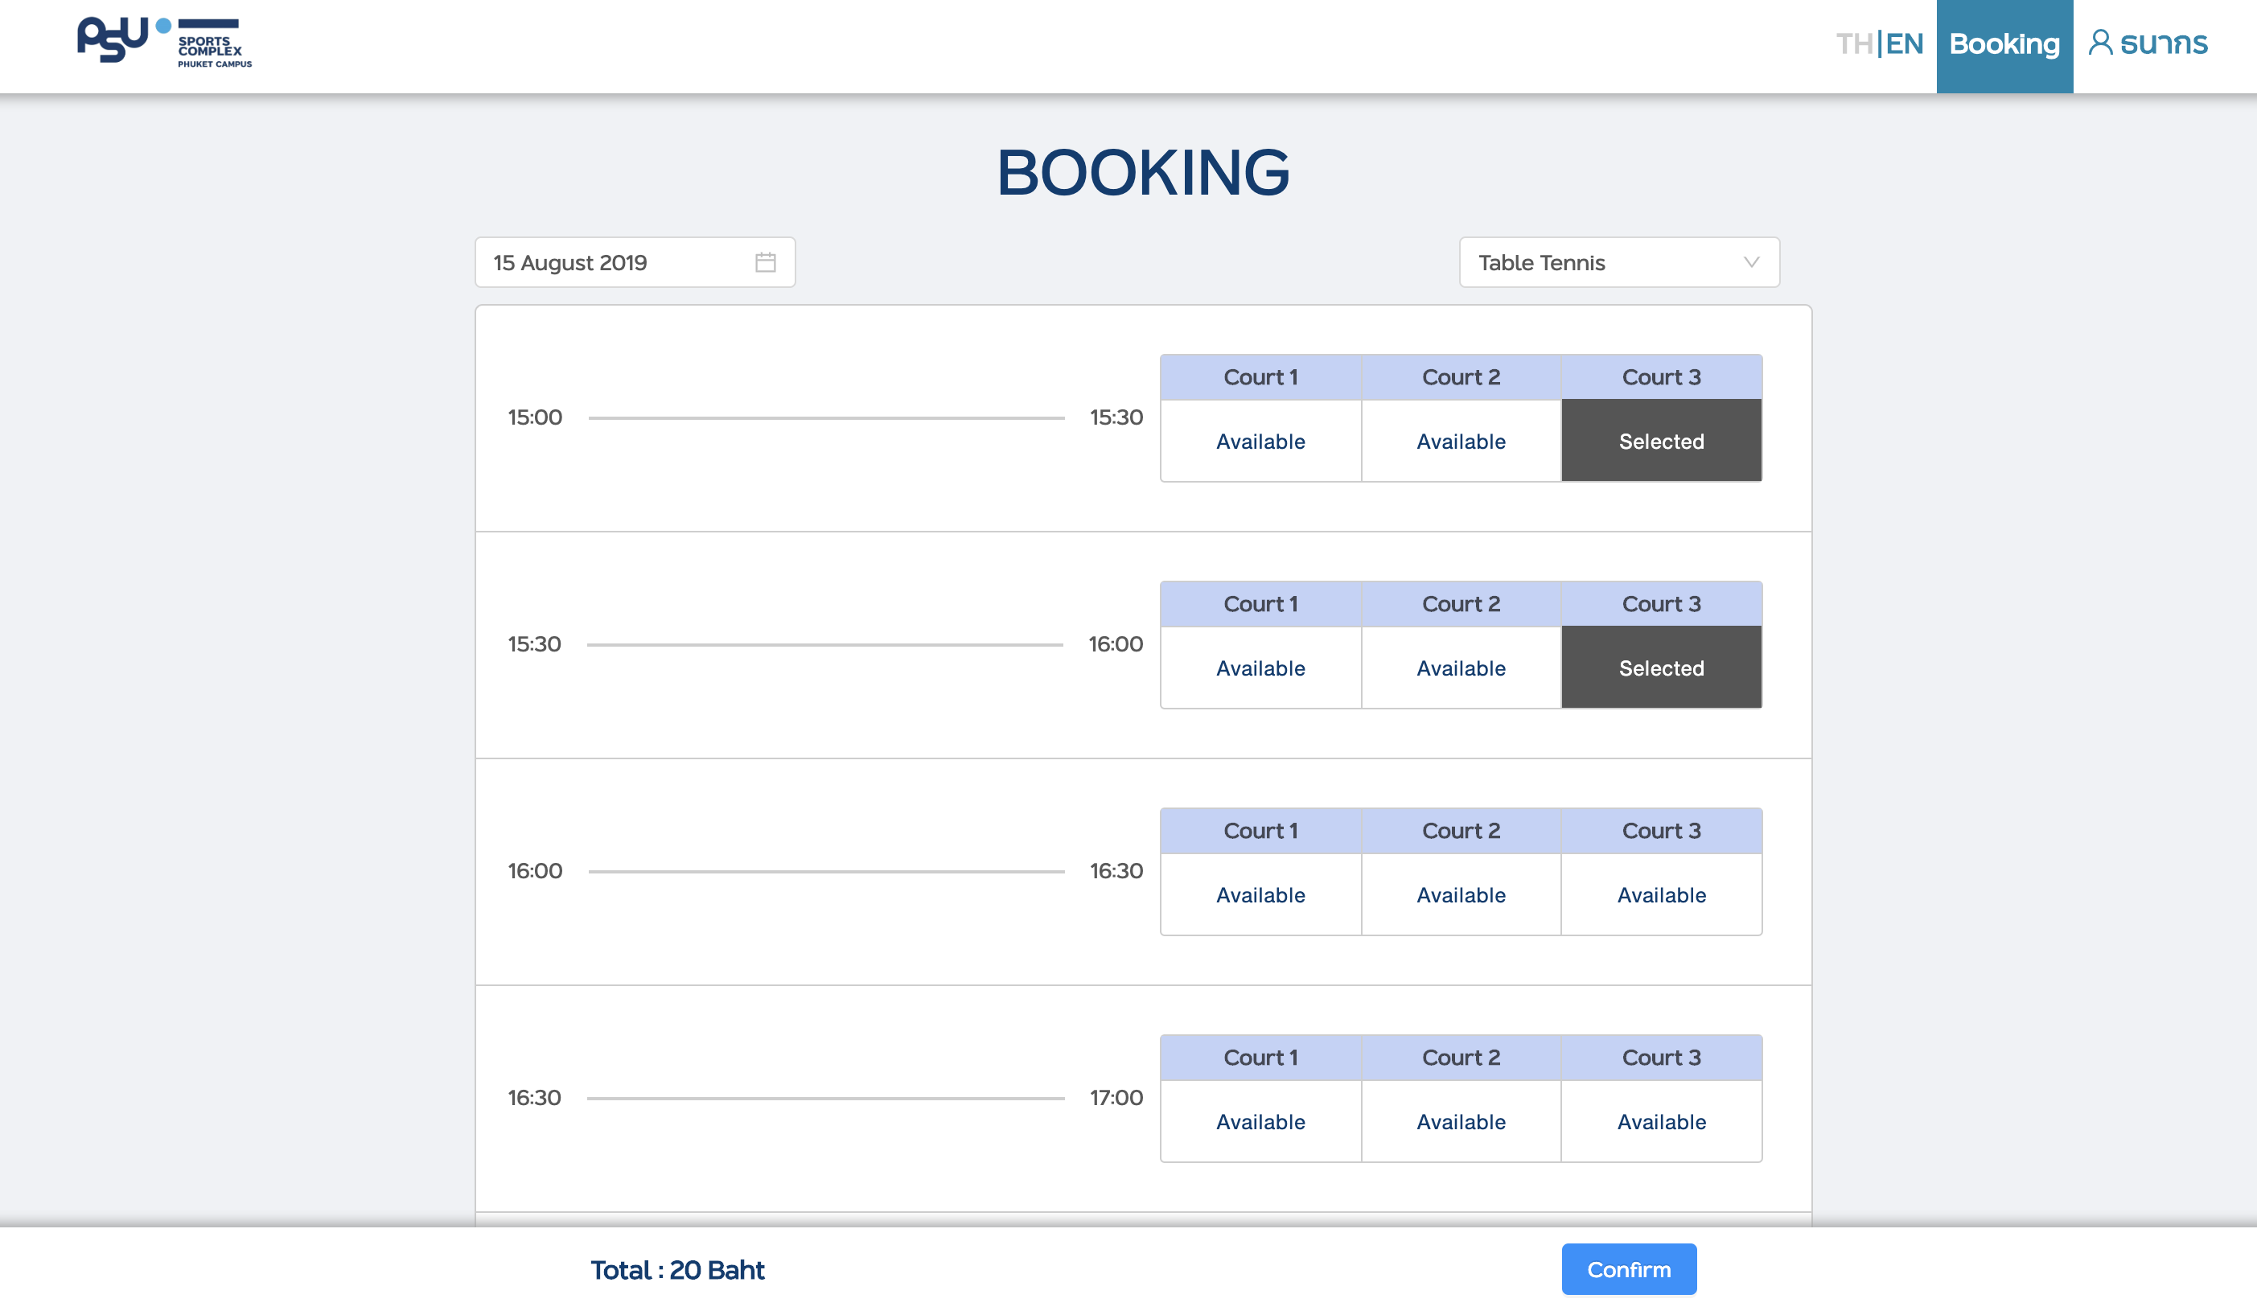Select Court 1 Available at 16:00
The height and width of the screenshot is (1311, 2257).
tap(1260, 894)
